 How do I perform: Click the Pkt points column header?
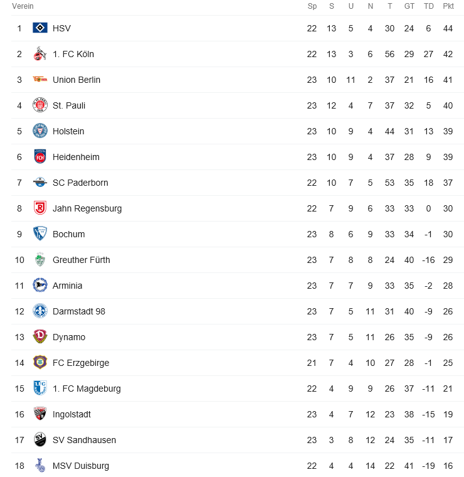[x=448, y=6]
